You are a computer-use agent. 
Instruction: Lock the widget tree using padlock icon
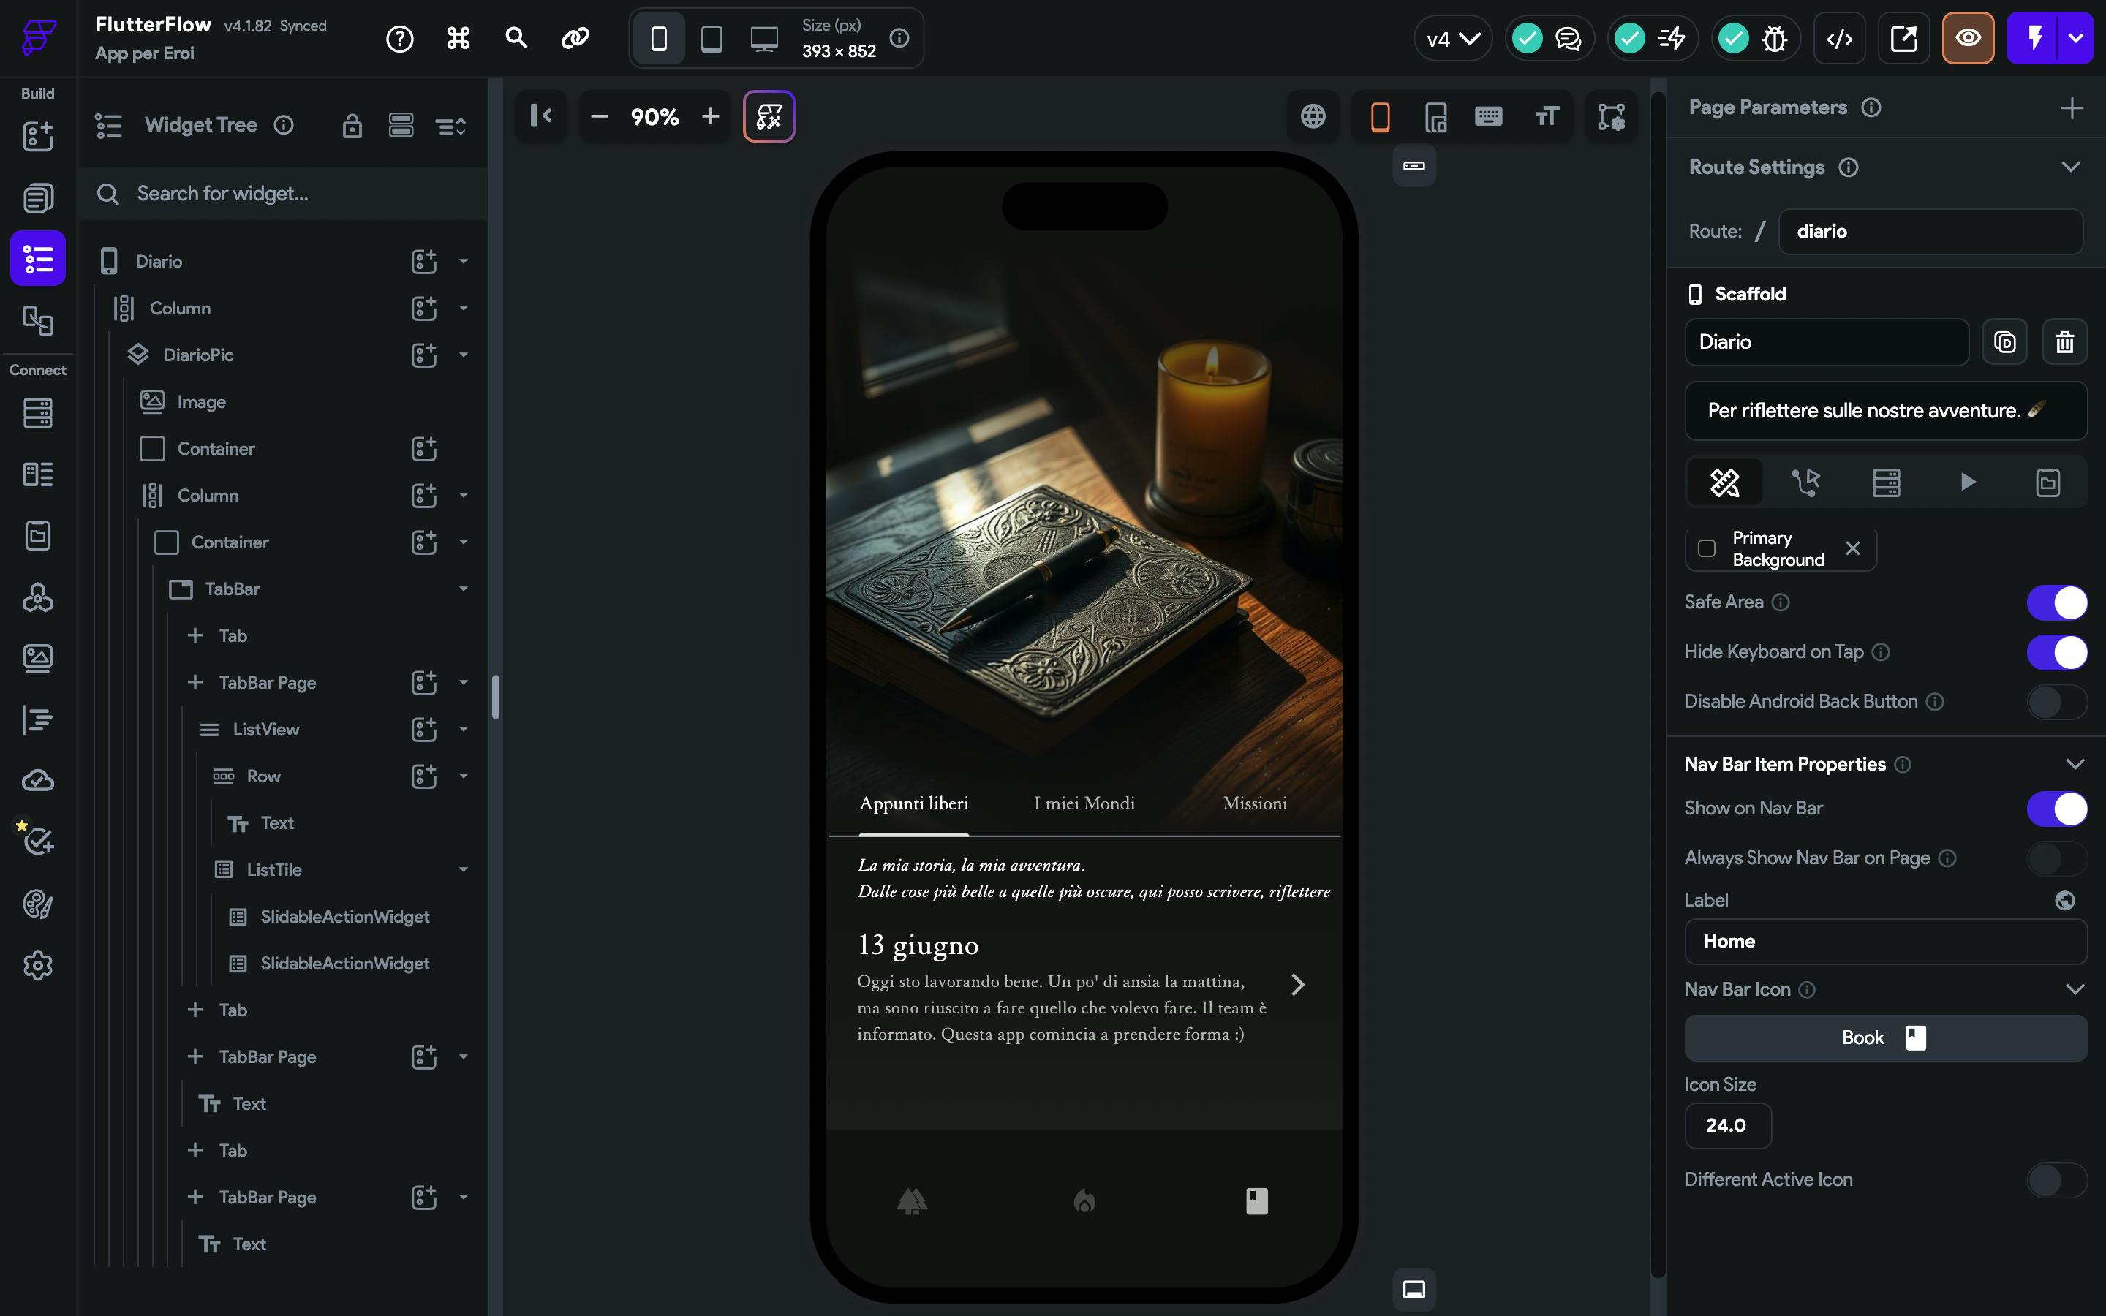tap(352, 126)
